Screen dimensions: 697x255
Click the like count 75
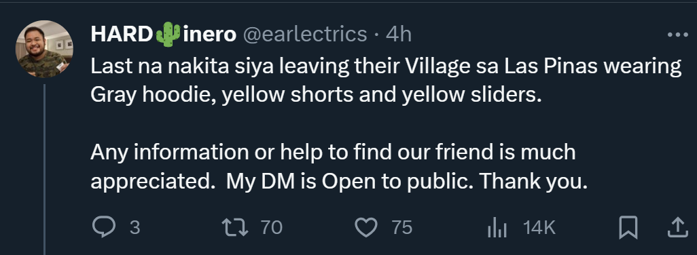[x=402, y=228]
